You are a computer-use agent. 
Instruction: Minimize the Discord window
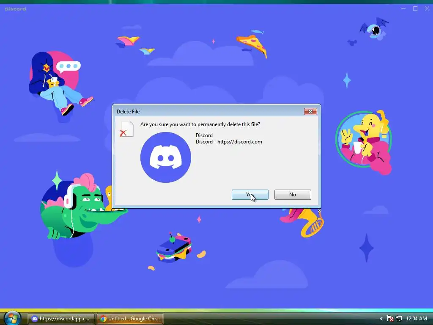(x=403, y=9)
